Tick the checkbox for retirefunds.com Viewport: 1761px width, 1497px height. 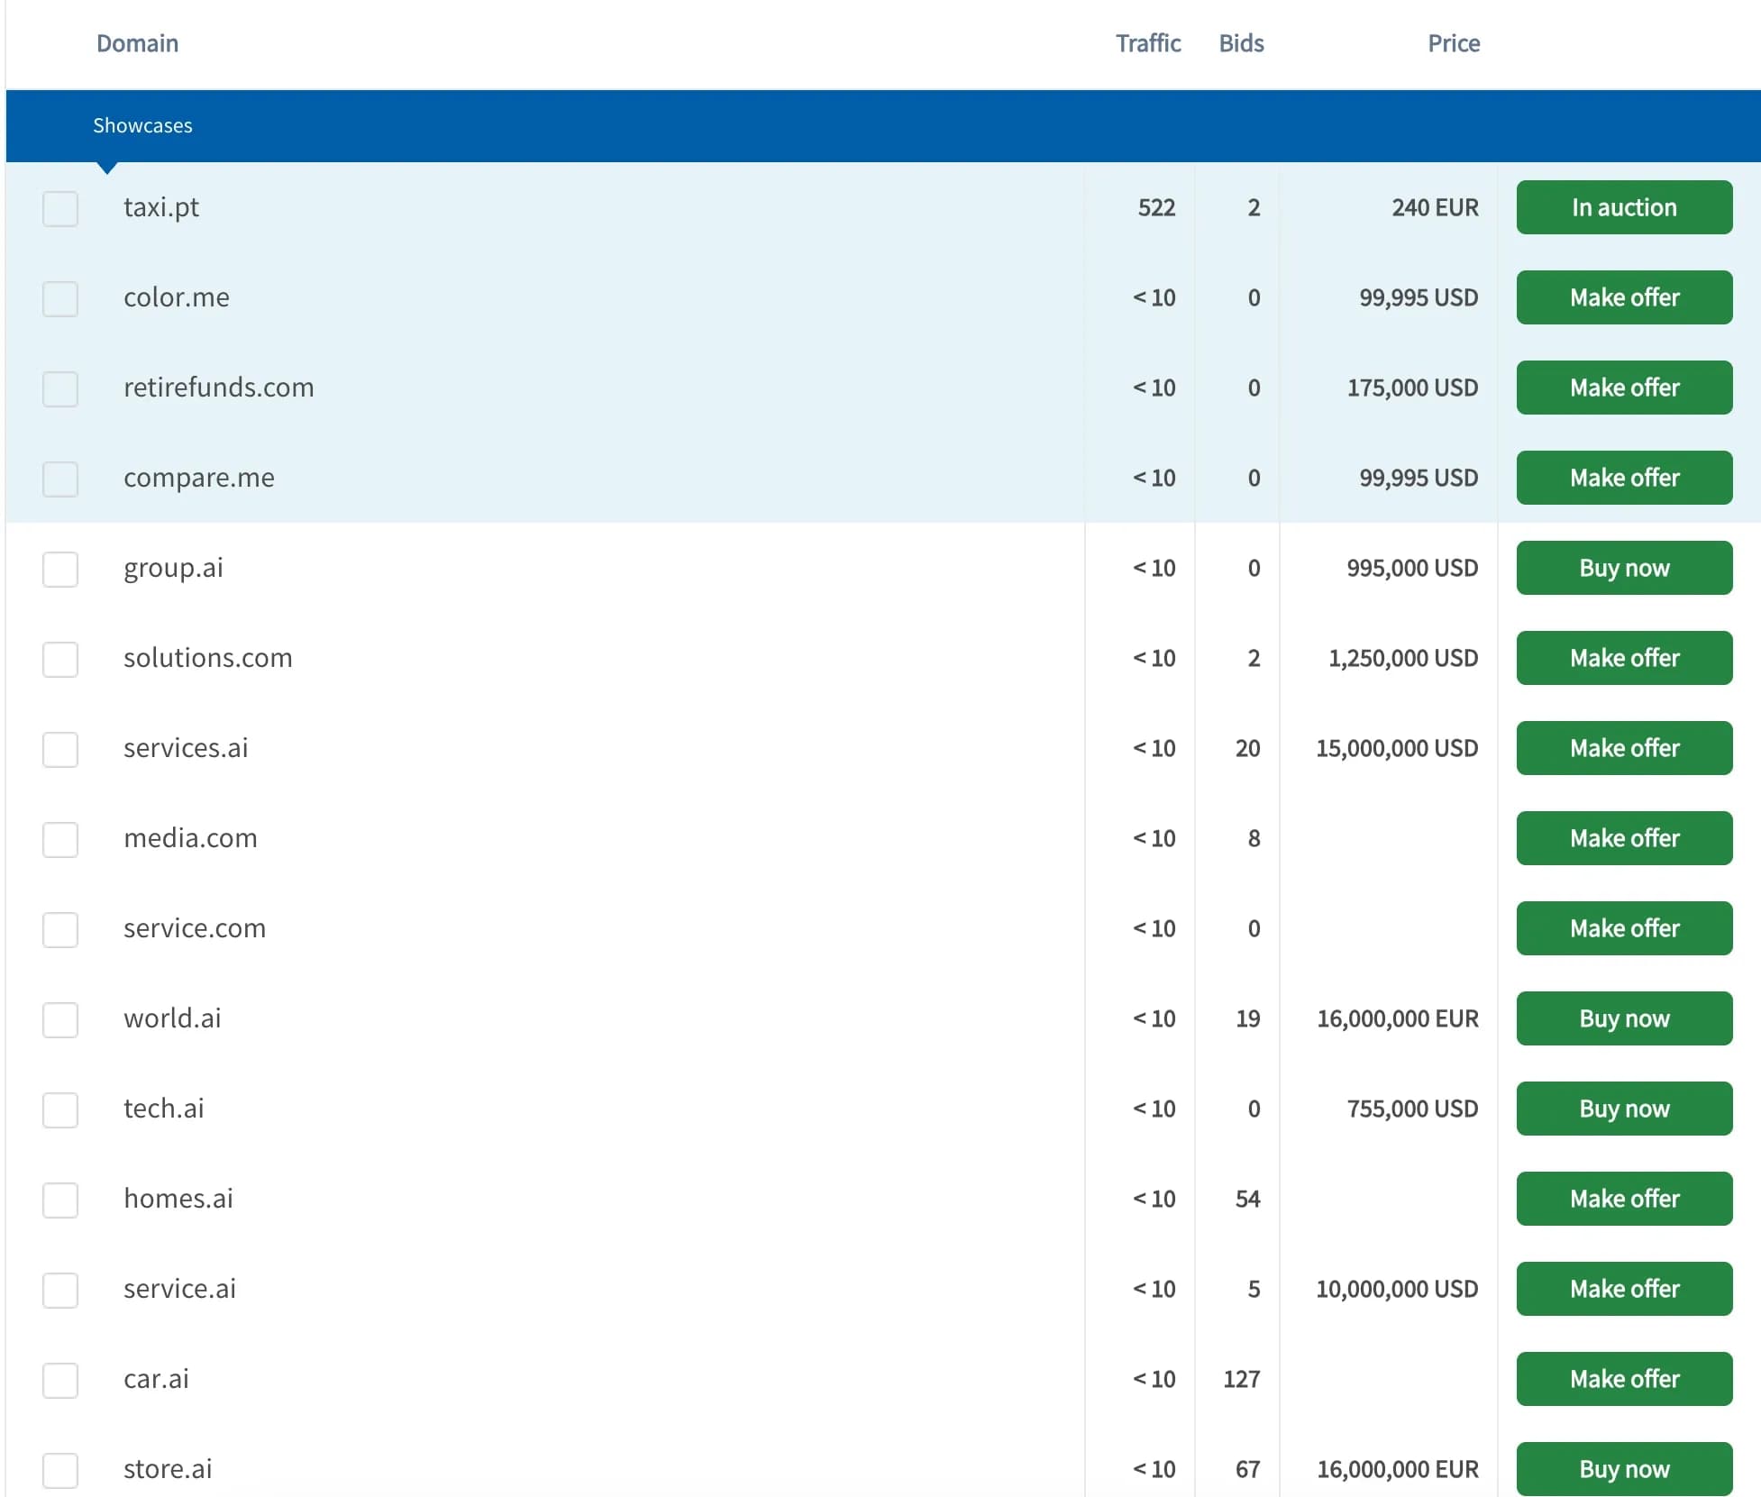[x=60, y=388]
